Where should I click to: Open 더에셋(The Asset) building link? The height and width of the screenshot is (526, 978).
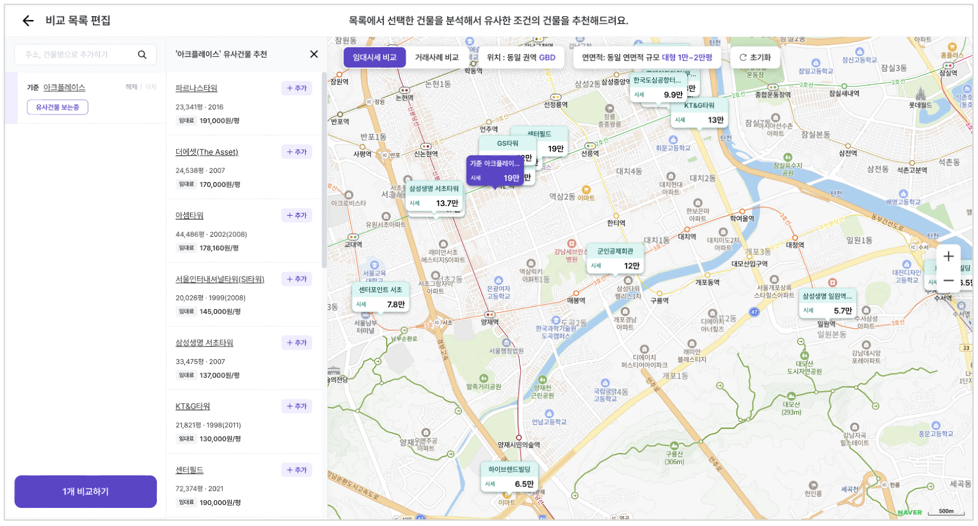tap(207, 152)
